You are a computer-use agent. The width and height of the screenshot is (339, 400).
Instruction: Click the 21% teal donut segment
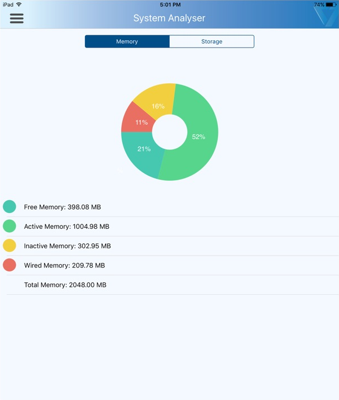144,149
